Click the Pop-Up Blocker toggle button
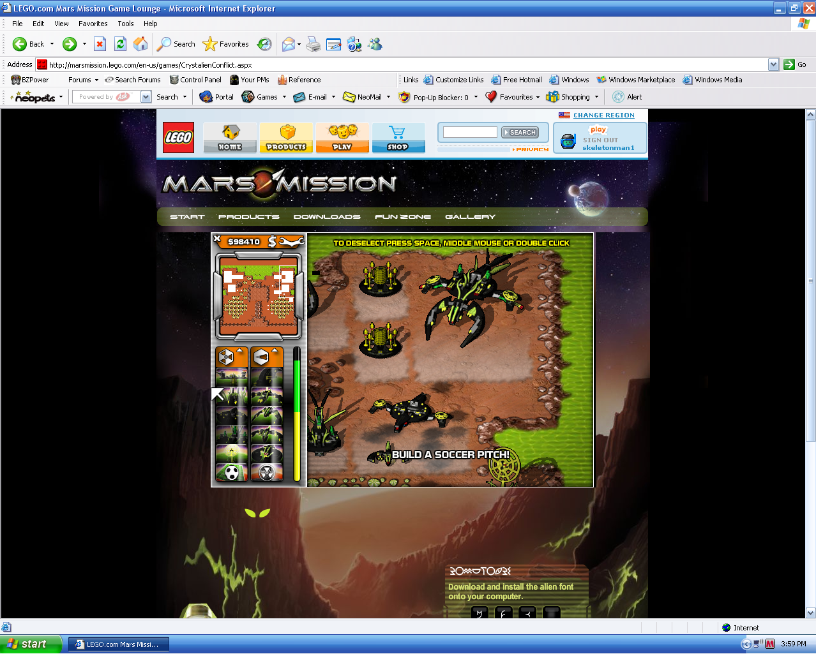Image resolution: width=816 pixels, height=654 pixels. click(x=434, y=97)
